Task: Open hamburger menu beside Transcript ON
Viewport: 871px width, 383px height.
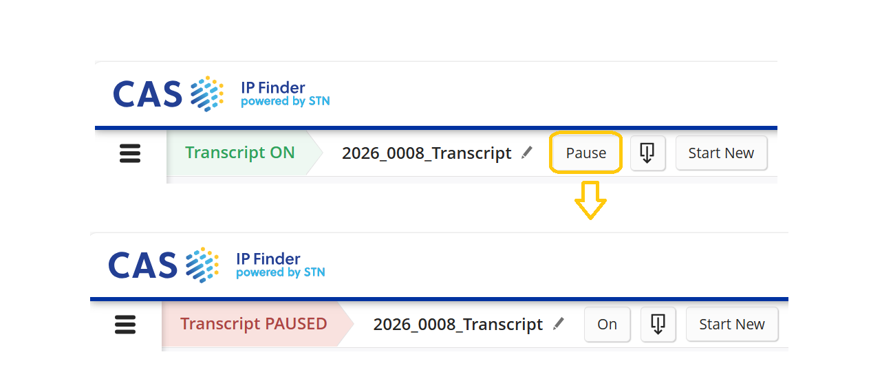Action: (130, 153)
